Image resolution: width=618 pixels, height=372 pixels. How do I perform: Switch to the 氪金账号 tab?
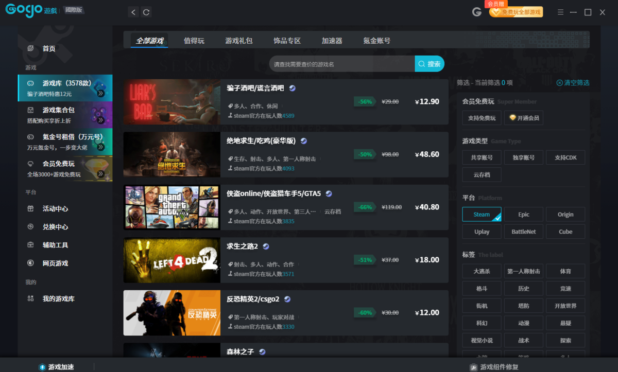(376, 41)
